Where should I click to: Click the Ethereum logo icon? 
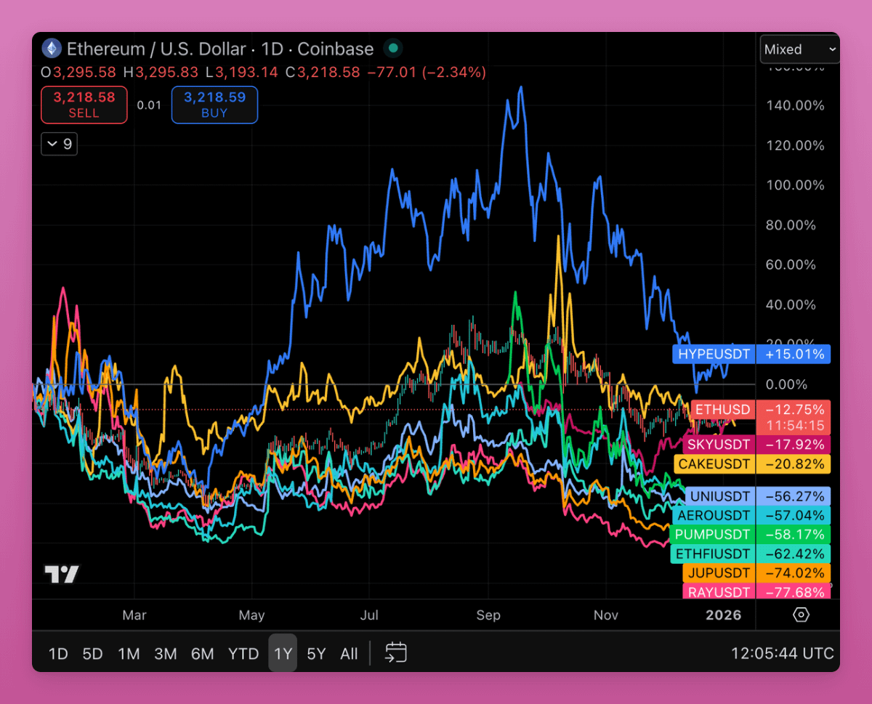point(51,49)
